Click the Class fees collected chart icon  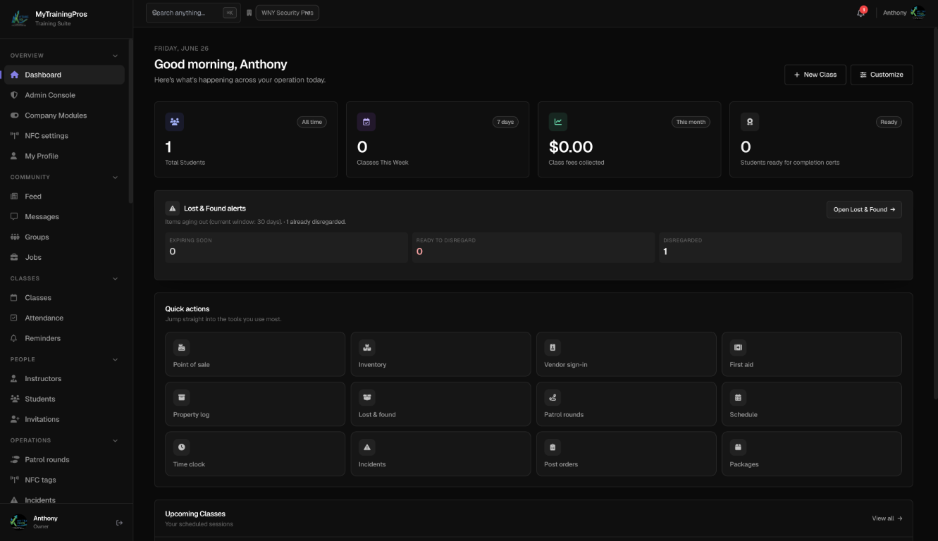click(558, 122)
